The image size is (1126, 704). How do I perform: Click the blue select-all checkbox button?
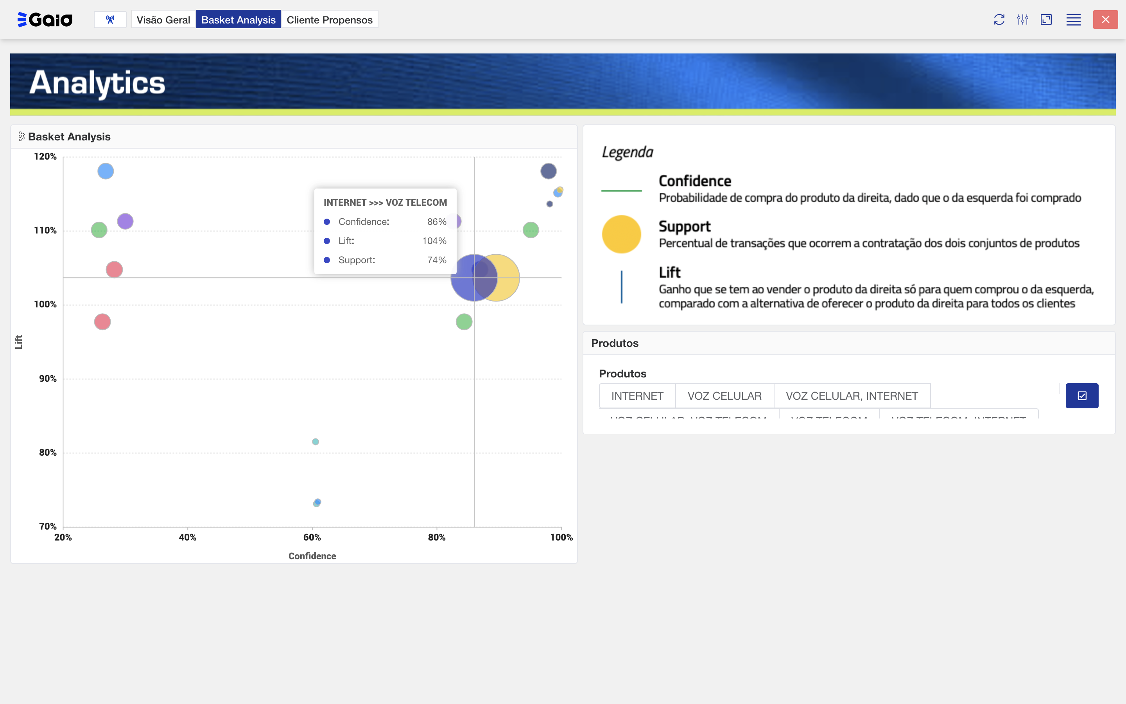1082,396
